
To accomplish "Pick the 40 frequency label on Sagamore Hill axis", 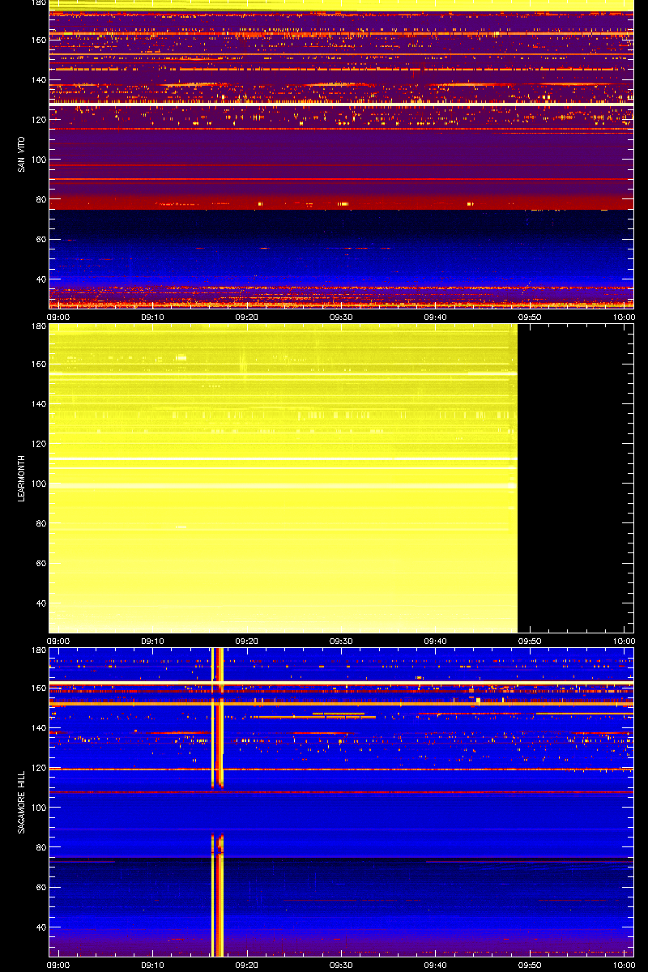I will click(x=40, y=927).
